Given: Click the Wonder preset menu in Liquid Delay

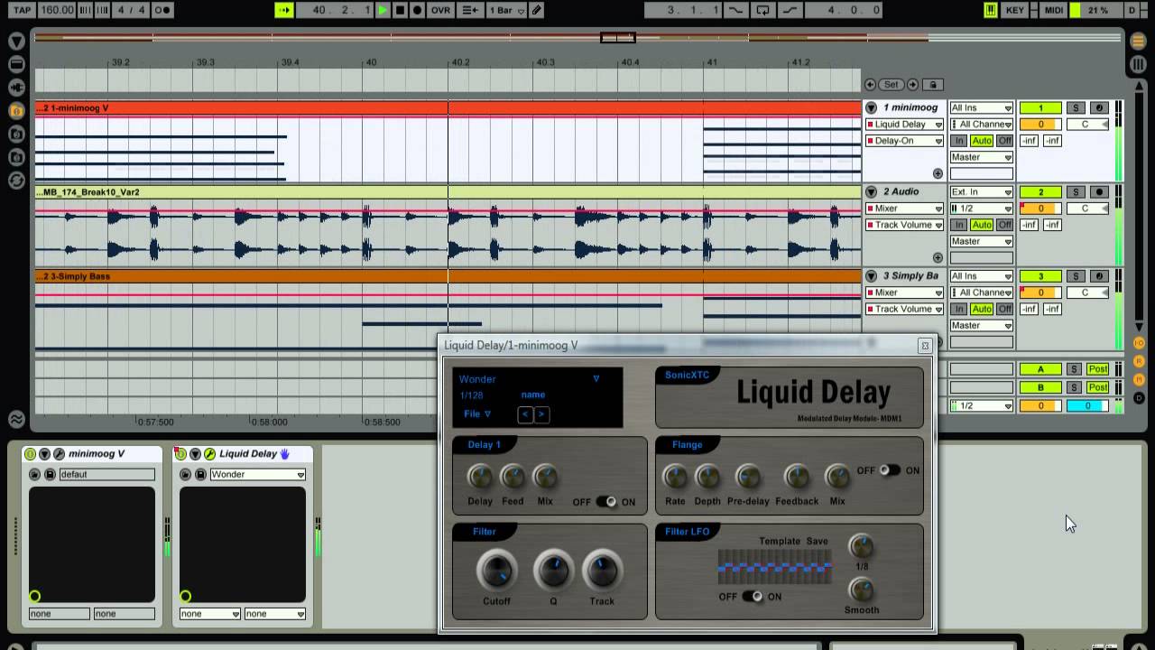Looking at the screenshot, I should [x=530, y=379].
